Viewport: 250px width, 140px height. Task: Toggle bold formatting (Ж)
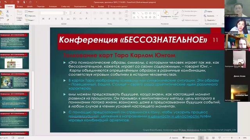(43, 19)
